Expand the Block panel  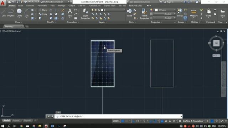(132, 22)
